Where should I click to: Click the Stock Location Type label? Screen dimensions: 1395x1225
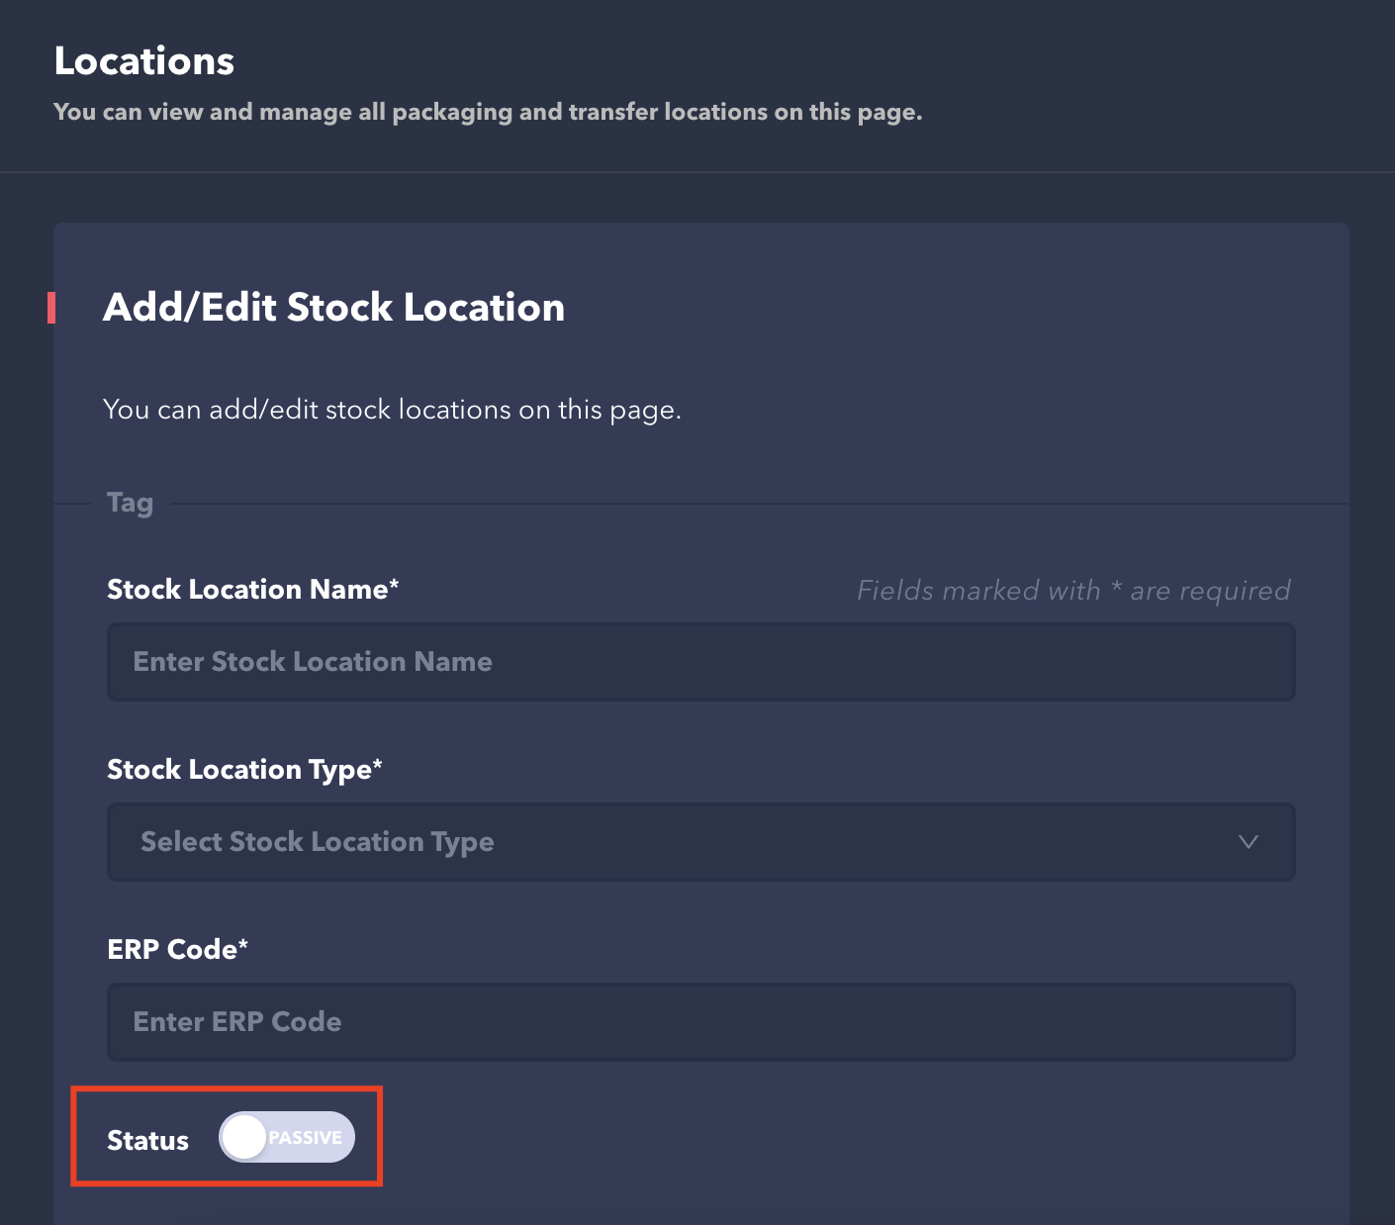click(x=244, y=770)
